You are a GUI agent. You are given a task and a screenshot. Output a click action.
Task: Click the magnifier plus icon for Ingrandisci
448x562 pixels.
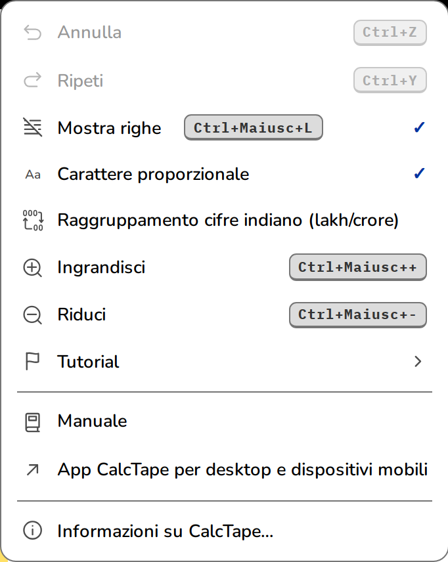33,268
